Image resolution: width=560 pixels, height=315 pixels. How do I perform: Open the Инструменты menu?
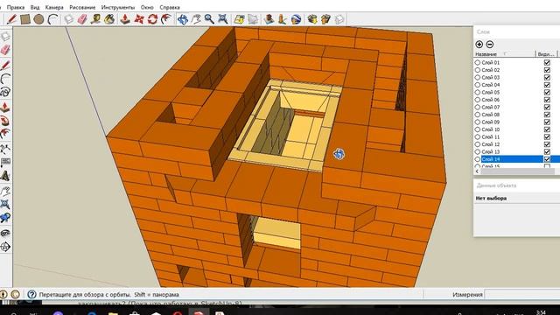(x=118, y=7)
